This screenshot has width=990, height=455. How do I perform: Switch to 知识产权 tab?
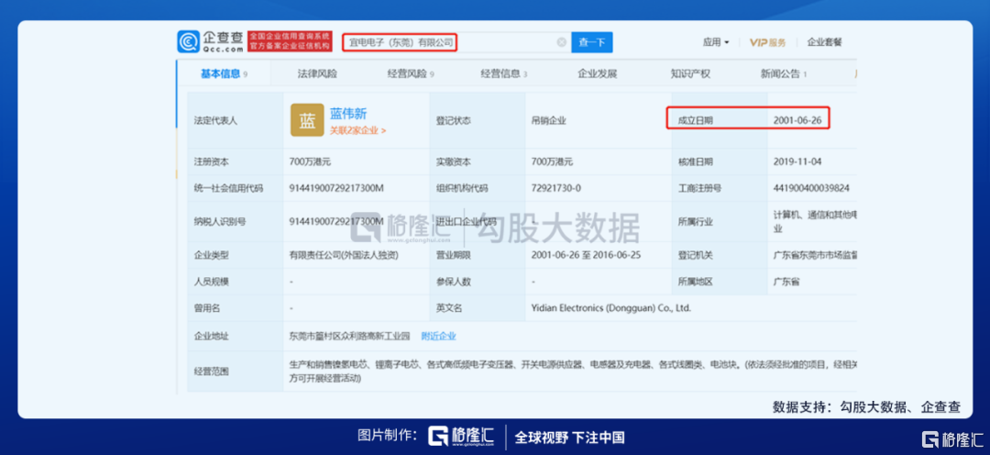click(x=690, y=73)
